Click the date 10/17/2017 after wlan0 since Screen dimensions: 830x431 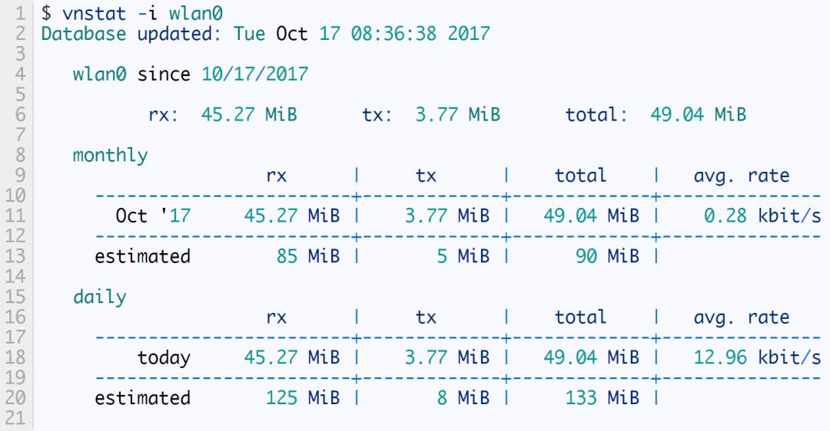pyautogui.click(x=254, y=74)
